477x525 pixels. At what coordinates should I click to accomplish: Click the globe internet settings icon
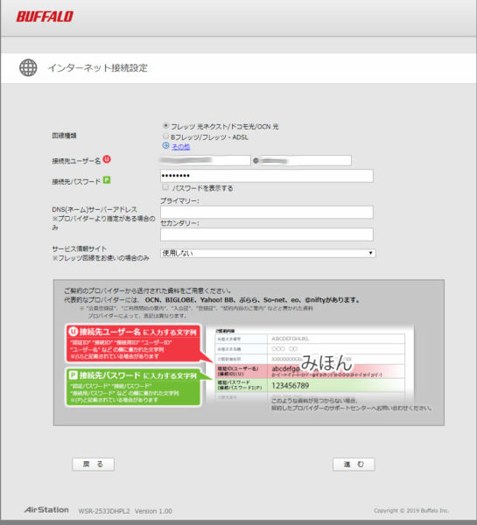pyautogui.click(x=28, y=67)
